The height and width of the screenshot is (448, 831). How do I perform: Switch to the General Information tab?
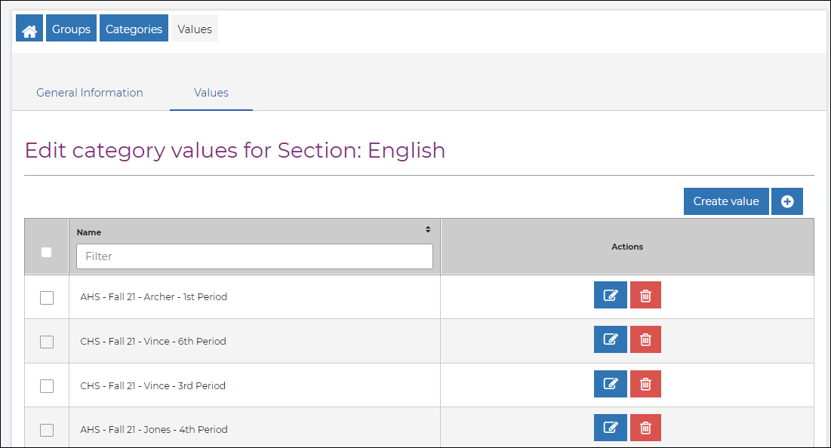(89, 92)
